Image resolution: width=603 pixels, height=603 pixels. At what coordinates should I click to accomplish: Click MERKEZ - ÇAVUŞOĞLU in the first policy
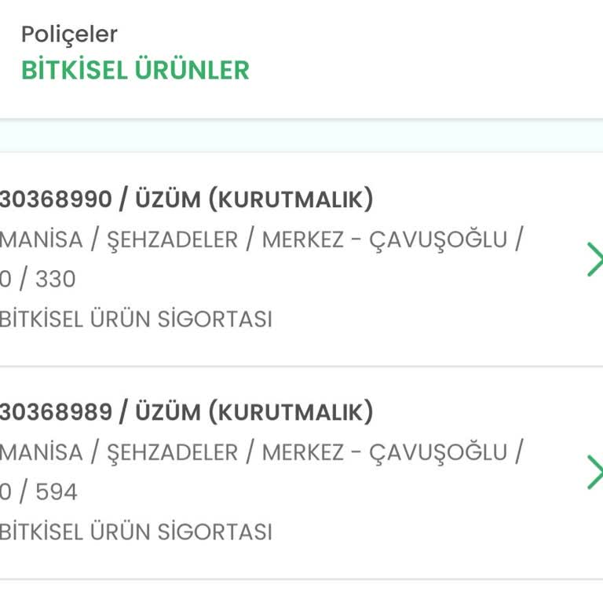point(385,239)
